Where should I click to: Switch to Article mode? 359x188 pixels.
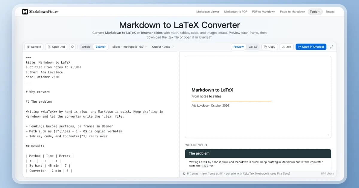[x=86, y=47]
